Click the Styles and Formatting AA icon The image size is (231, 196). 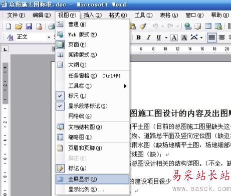tap(10, 37)
